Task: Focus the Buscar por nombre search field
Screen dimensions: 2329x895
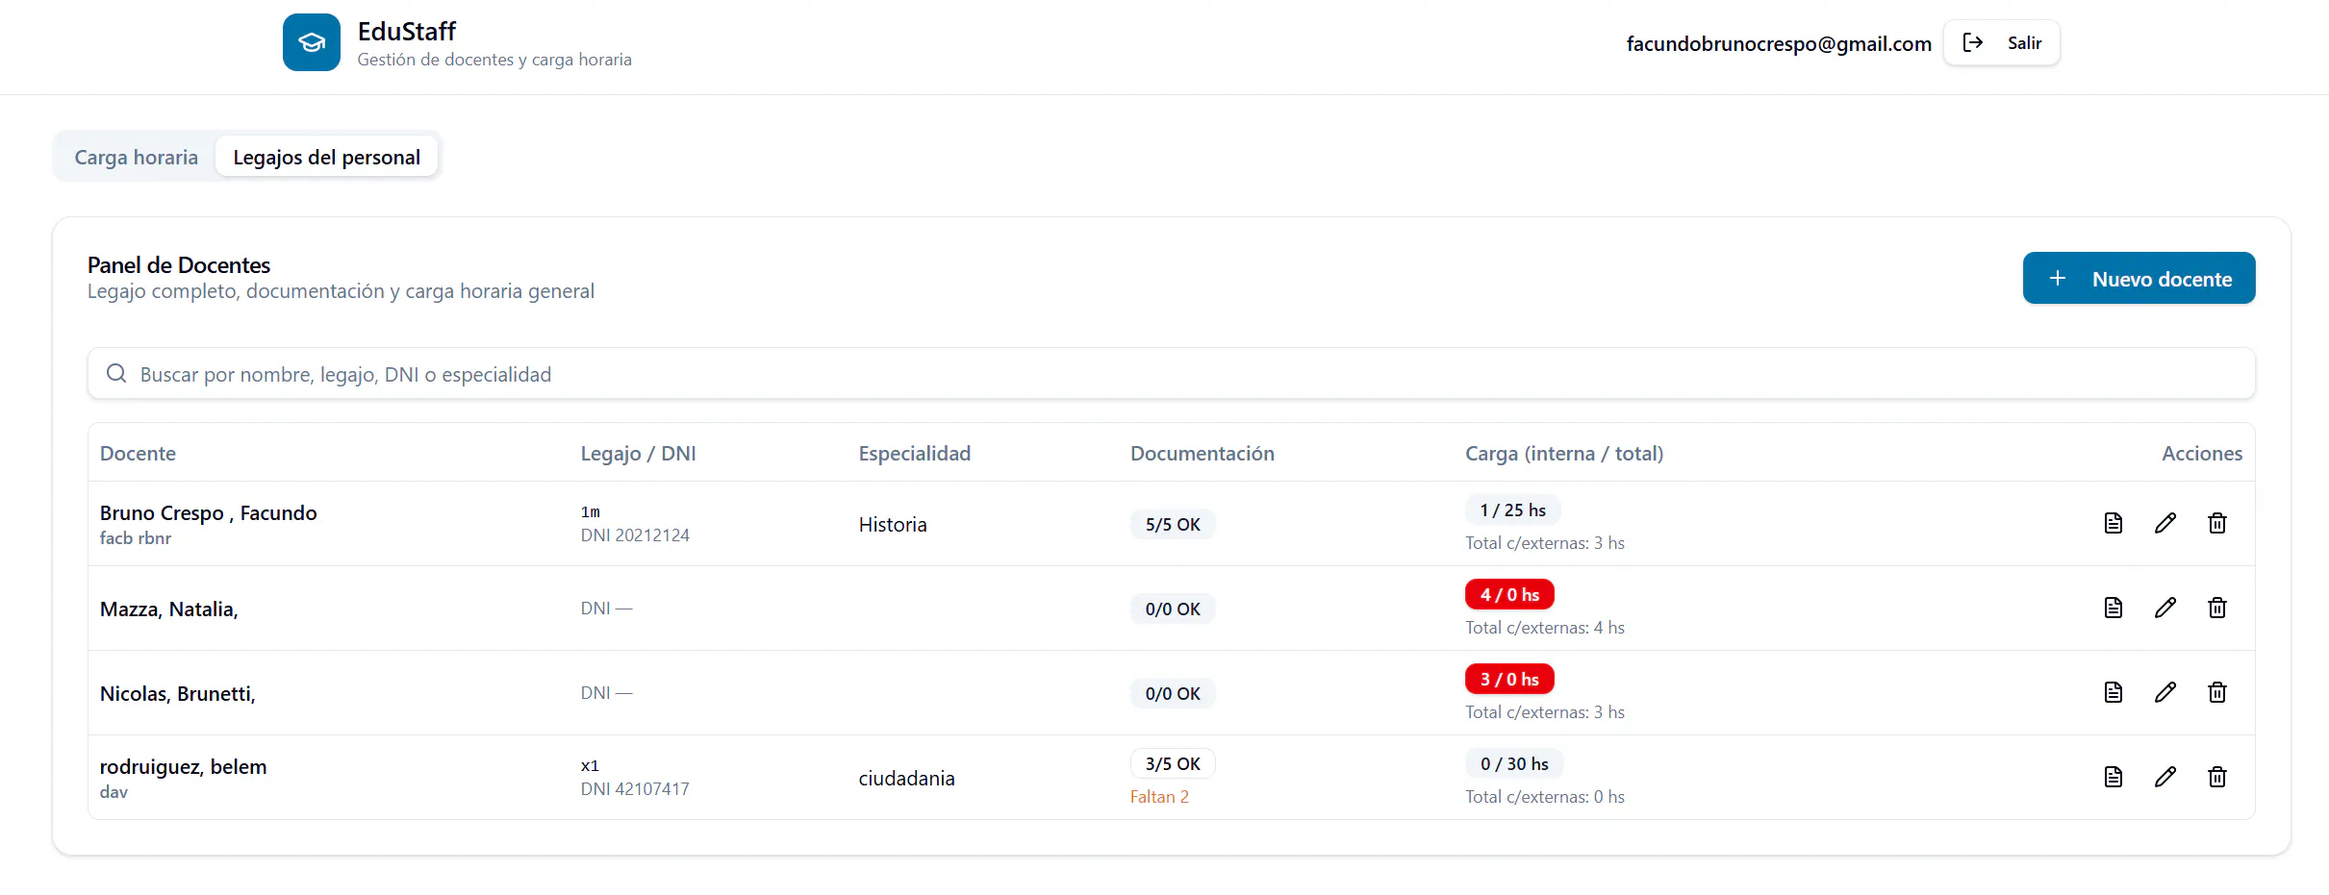Action: click(x=1171, y=373)
